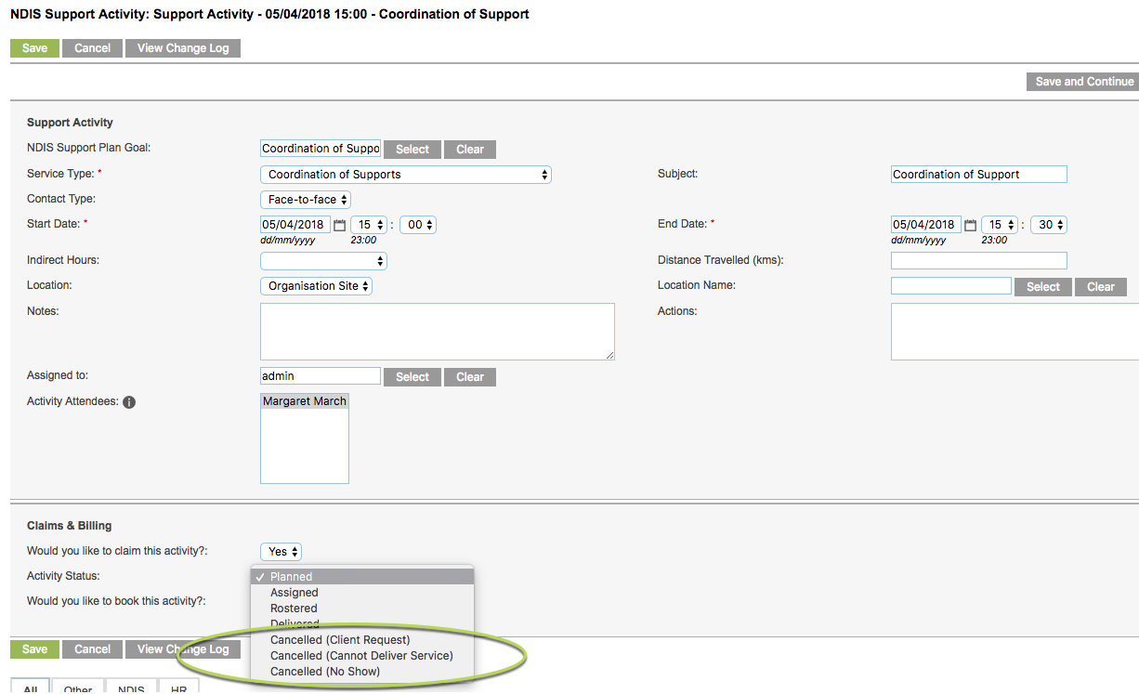Viewport: 1139px width, 694px height.
Task: Choose Cancelled (Client Request) status
Action: click(362, 640)
